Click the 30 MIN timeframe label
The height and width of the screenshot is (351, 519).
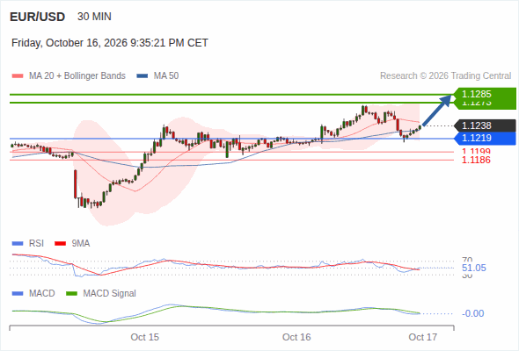[x=94, y=17]
